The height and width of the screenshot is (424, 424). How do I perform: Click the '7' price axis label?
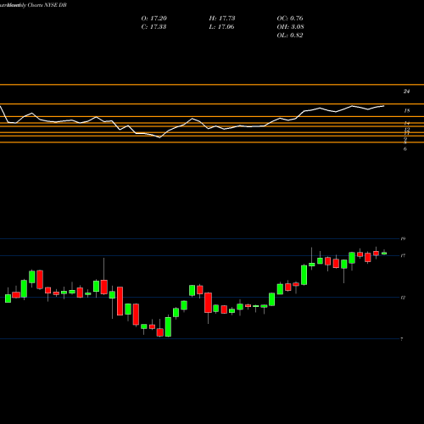[x=402, y=339]
